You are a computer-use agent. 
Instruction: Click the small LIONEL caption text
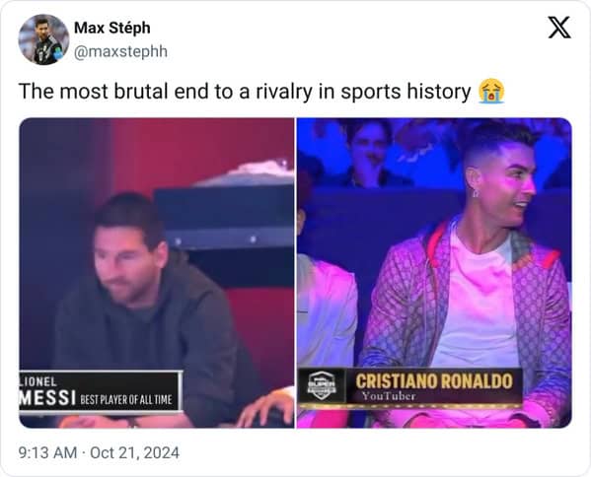(38, 381)
